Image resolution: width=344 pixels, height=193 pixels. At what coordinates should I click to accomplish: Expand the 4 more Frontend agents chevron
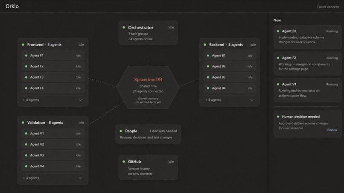(x=80, y=100)
